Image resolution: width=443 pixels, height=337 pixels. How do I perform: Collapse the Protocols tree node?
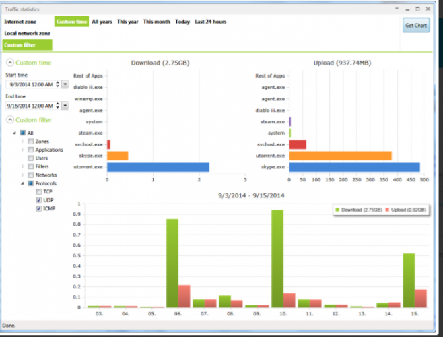point(22,183)
